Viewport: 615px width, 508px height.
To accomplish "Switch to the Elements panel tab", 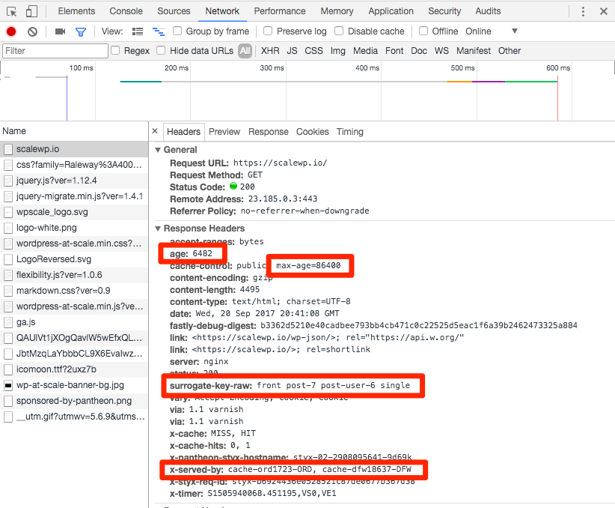I will (75, 10).
